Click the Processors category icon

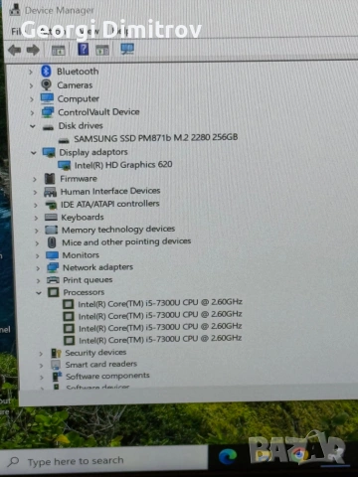(54, 292)
